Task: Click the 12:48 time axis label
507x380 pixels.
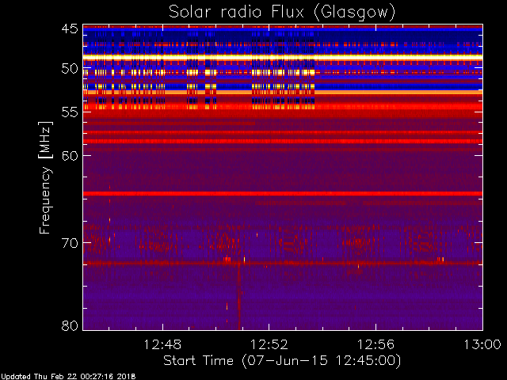Action: (162, 345)
